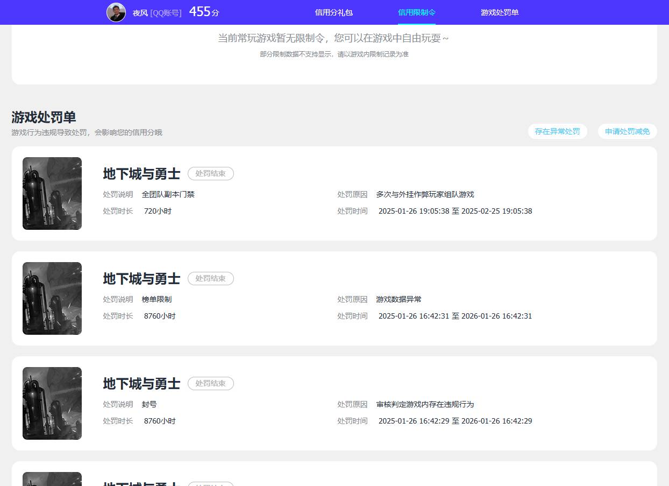Screen dimensions: 669x486
Task: Click 处罚结束 badge on 全团队副本门禁 card
Action: tap(211, 174)
